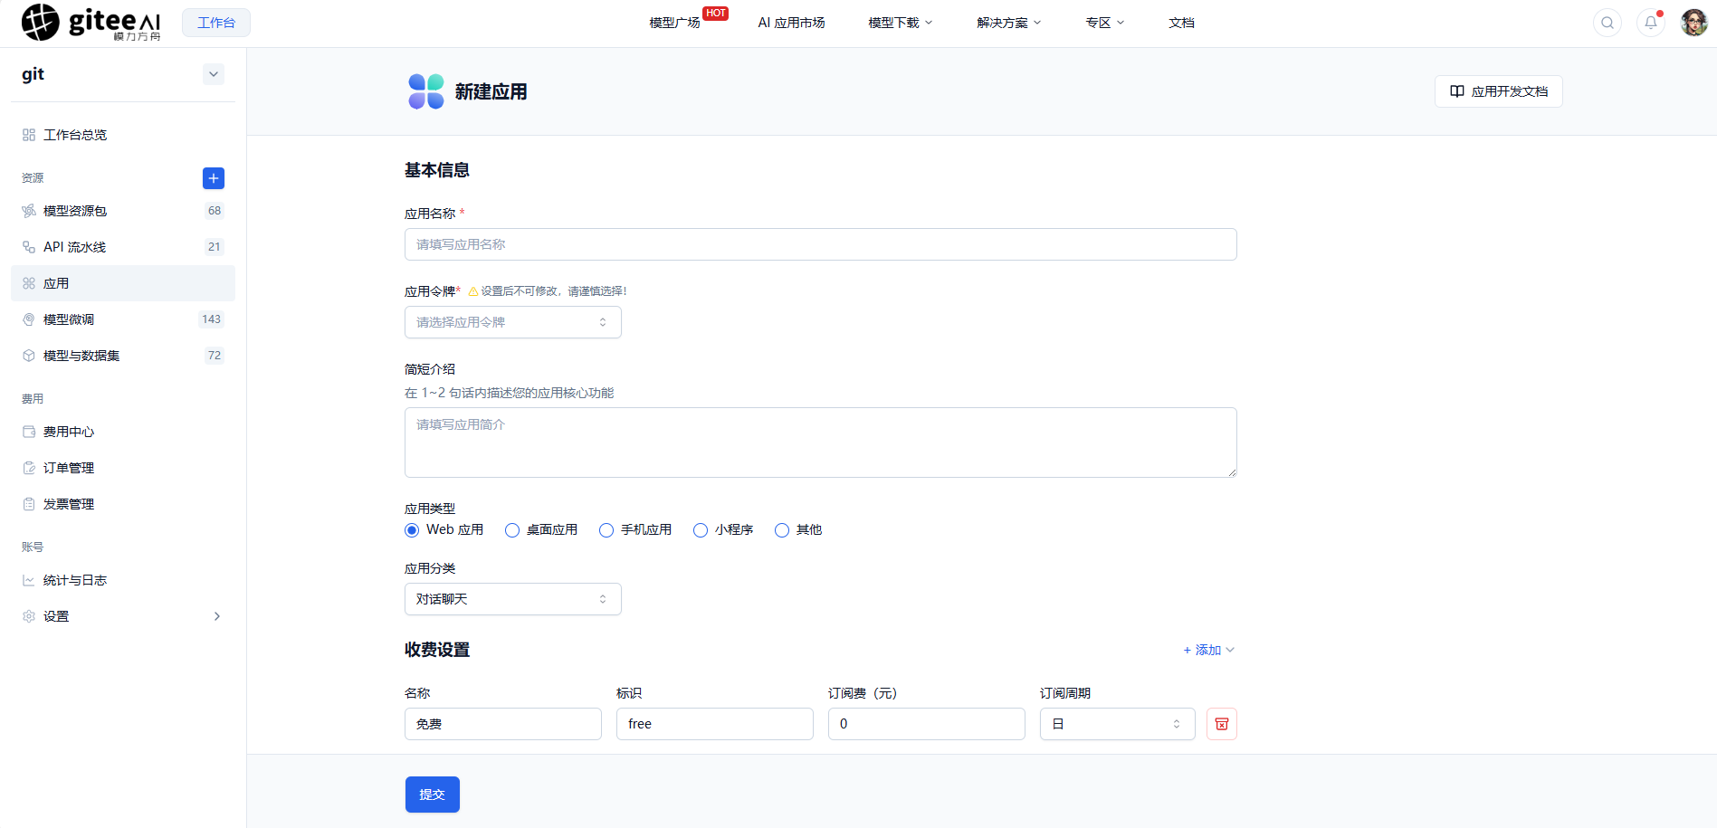Go to 模型资源包 in sidebar
1717x828 pixels.
point(123,211)
